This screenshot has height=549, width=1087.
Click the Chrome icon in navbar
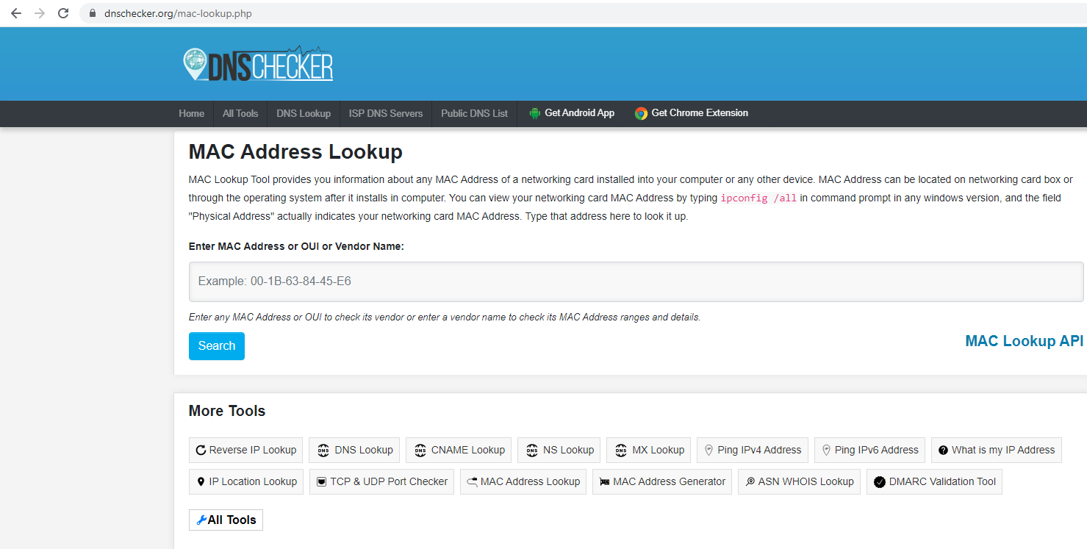point(641,113)
